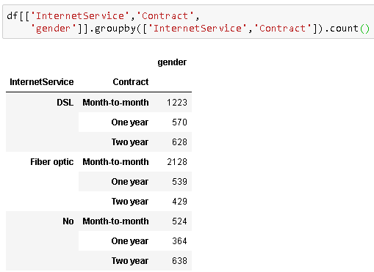Select the No internet service row label

(x=68, y=221)
